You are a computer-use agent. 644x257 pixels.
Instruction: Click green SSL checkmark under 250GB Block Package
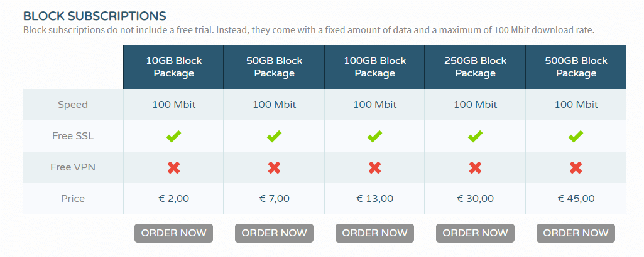click(x=475, y=136)
